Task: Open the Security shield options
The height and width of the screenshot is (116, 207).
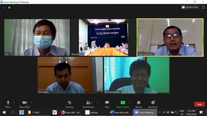Action: coord(69,104)
